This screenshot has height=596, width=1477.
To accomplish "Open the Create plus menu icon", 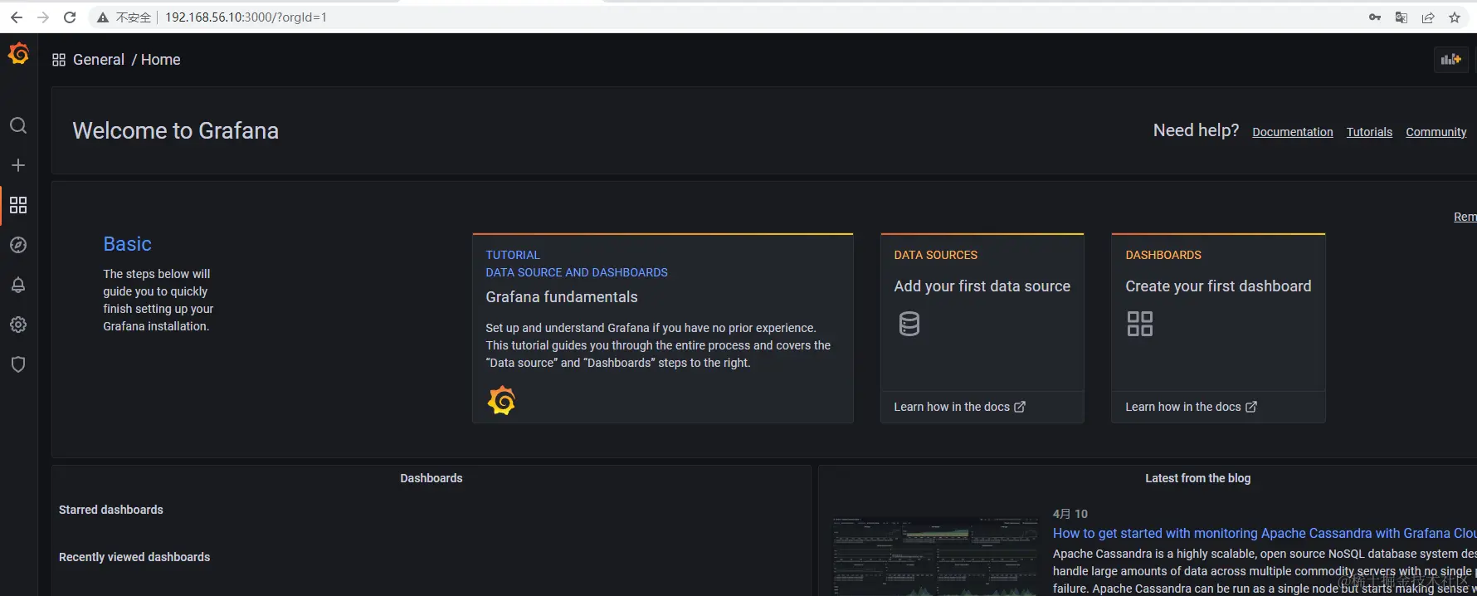I will (x=18, y=165).
